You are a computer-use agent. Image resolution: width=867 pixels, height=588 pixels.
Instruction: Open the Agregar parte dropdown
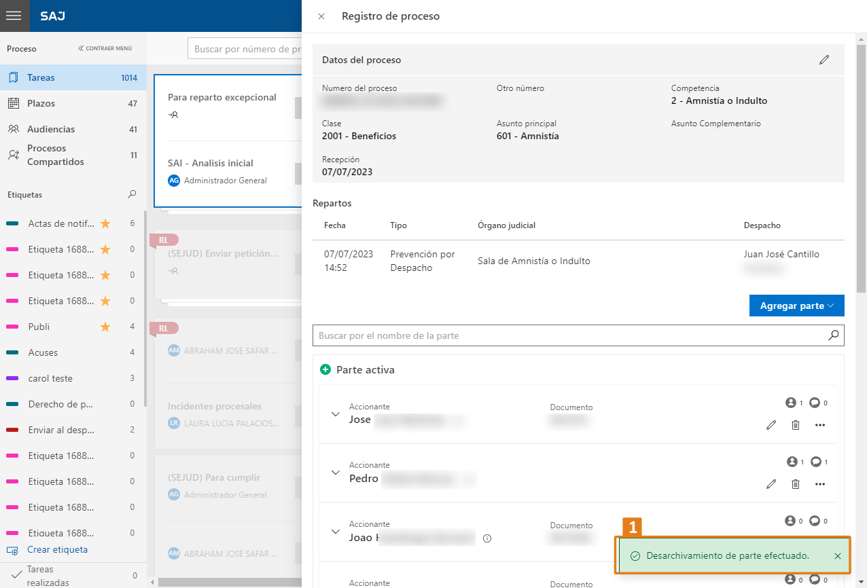click(797, 306)
